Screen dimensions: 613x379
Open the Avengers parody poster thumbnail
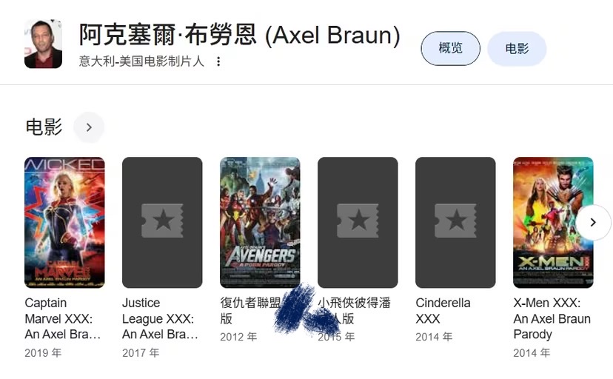coord(260,222)
